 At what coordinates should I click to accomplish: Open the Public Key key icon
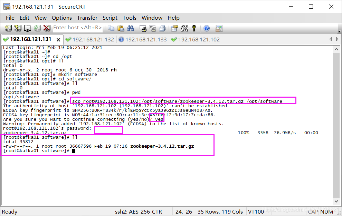(x=194, y=28)
